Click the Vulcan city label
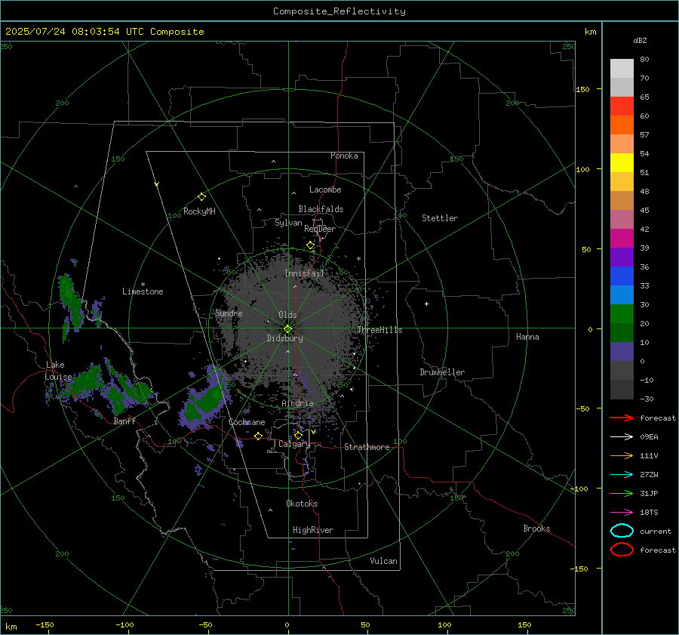This screenshot has width=679, height=635. tap(383, 561)
